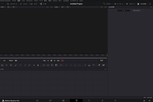This screenshot has height=102, width=153.
Task: Switch to the Fairlight page music note icon
Action: point(102,100)
